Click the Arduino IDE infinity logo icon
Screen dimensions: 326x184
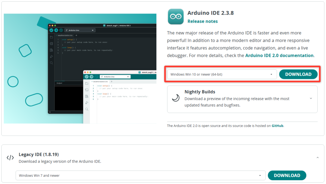175,17
